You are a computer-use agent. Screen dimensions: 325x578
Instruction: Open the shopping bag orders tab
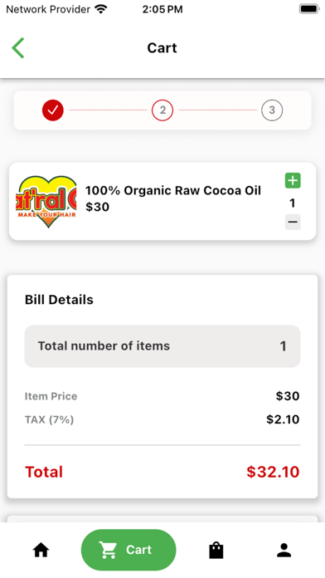point(216,550)
